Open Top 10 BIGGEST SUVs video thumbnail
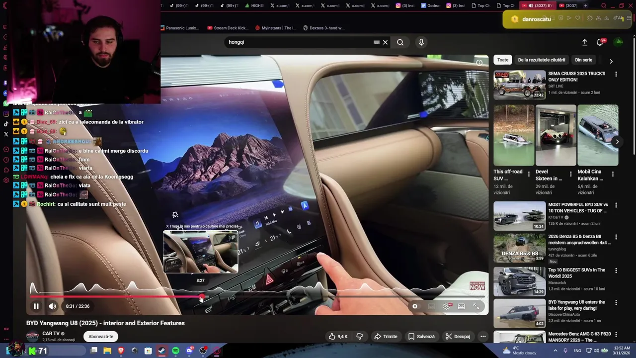This screenshot has width=636, height=358. (x=520, y=281)
